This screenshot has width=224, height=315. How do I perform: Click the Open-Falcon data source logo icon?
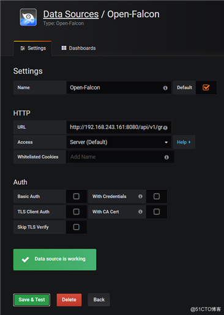point(28,17)
